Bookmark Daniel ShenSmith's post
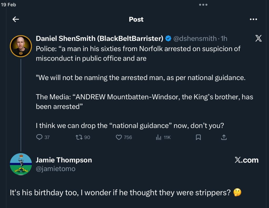 [198, 137]
